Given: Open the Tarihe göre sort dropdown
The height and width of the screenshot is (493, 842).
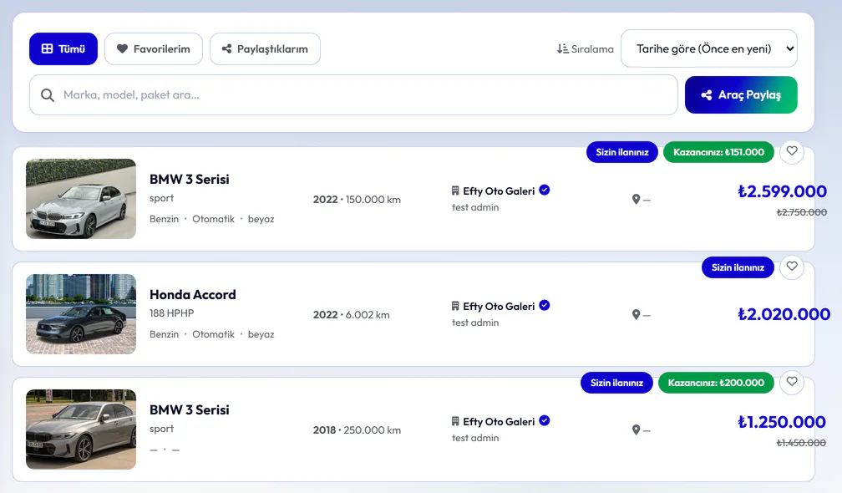Looking at the screenshot, I should [709, 48].
